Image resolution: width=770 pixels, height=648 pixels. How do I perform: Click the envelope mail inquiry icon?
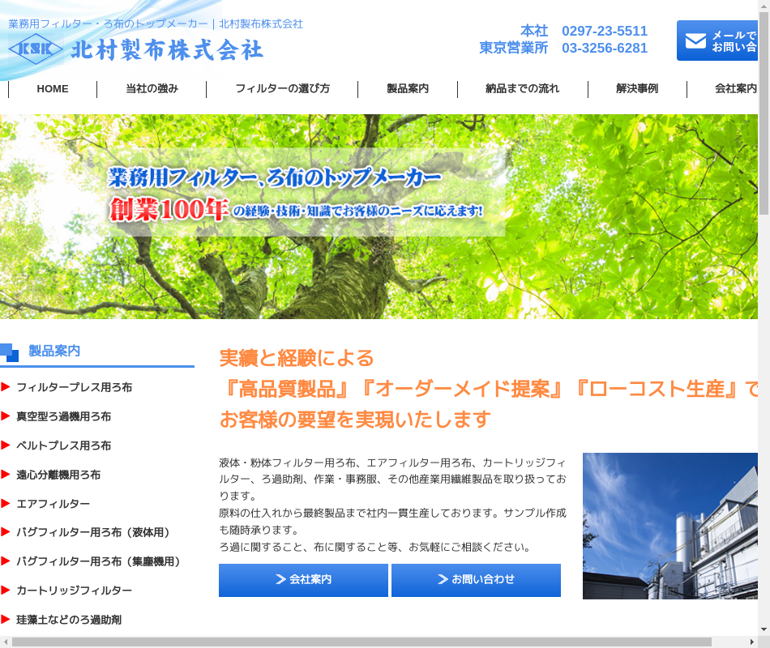695,41
